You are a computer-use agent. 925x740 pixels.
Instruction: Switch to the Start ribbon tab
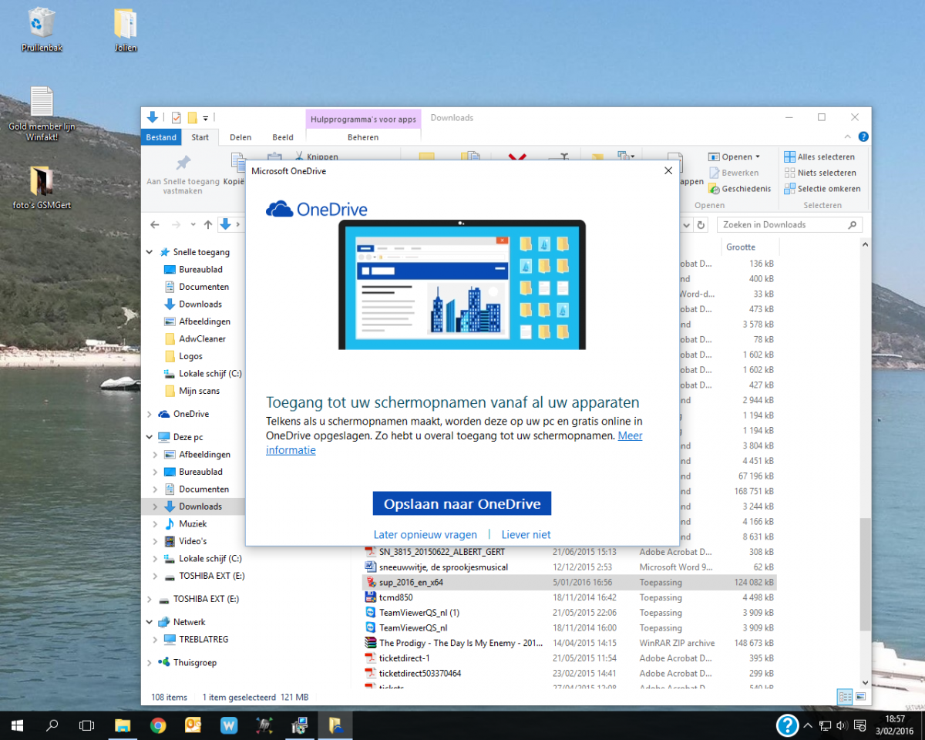point(200,137)
